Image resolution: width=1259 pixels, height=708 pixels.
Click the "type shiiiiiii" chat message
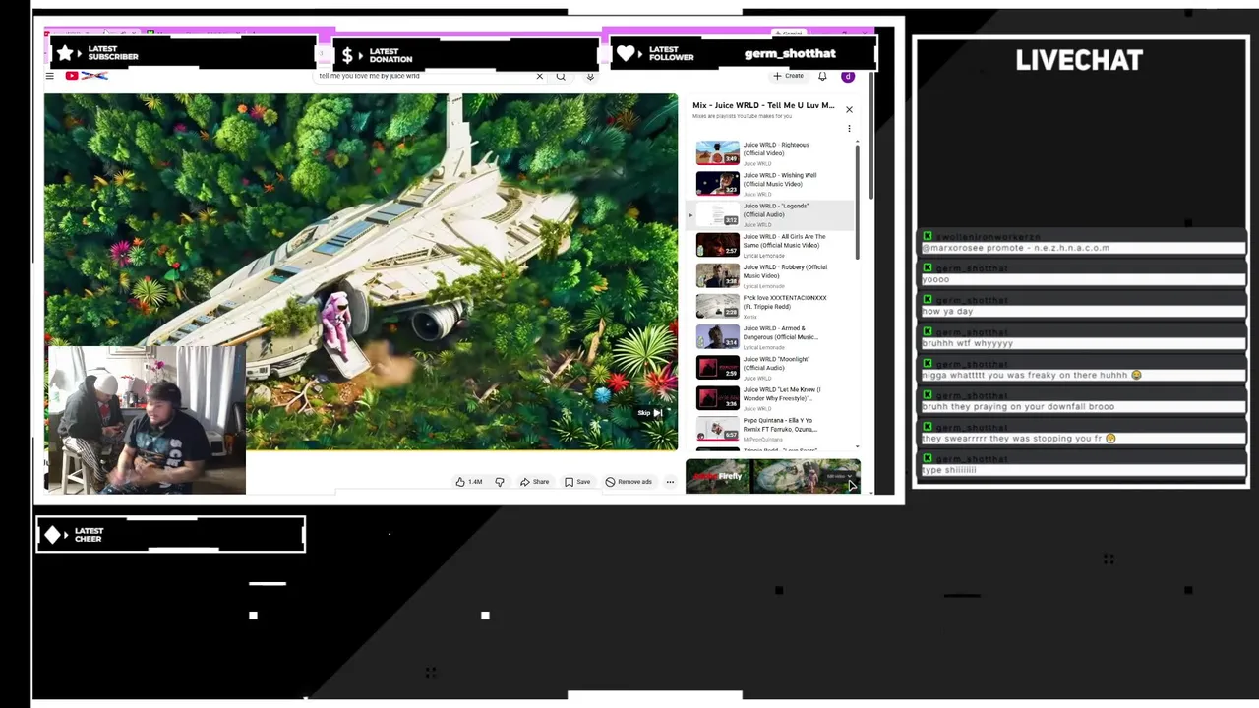[x=949, y=470]
